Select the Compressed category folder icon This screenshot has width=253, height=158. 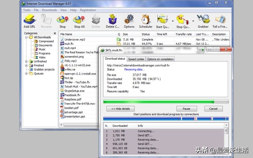click(36, 41)
